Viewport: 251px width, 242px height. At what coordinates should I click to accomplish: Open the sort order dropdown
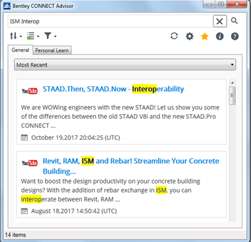click(x=16, y=36)
